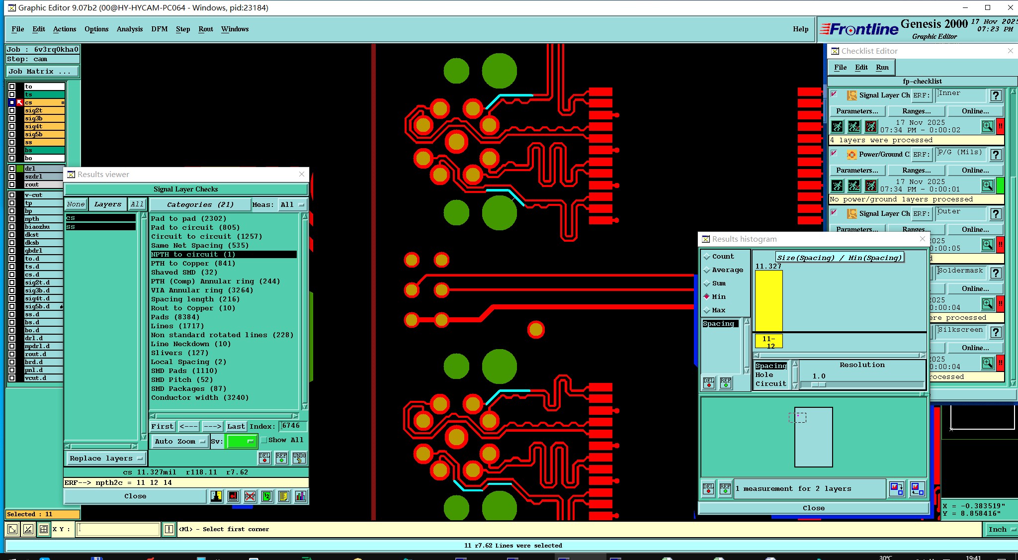
Task: Click help question mark for Soldermask check
Action: pyautogui.click(x=996, y=273)
